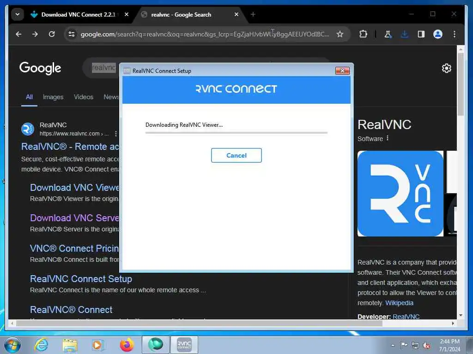The width and height of the screenshot is (473, 354).
Task: Open RealVNC Connect Setup link
Action: pyautogui.click(x=81, y=279)
